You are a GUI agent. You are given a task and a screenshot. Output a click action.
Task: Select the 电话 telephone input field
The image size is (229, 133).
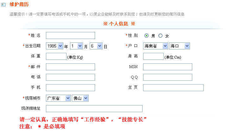coord(70,77)
